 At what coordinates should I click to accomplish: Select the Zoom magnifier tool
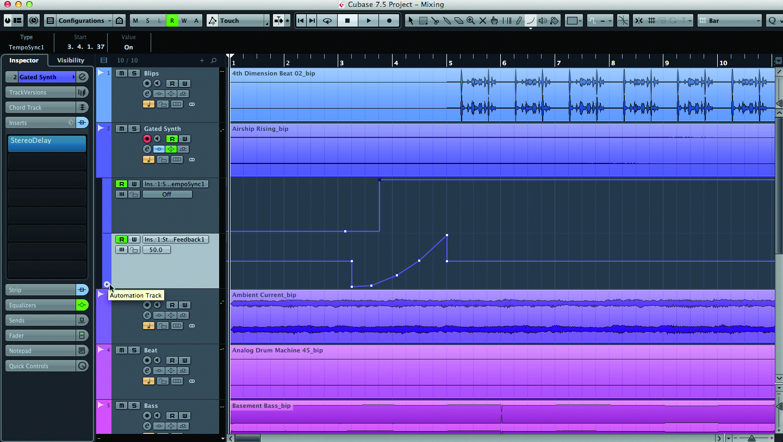[471, 21]
